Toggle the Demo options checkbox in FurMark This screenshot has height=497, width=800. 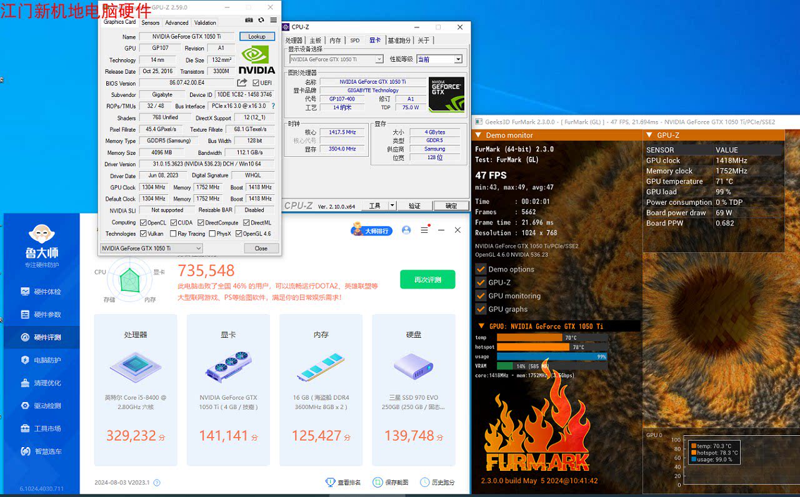(x=481, y=269)
